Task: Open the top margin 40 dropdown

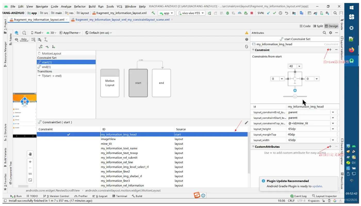Action: point(299,66)
